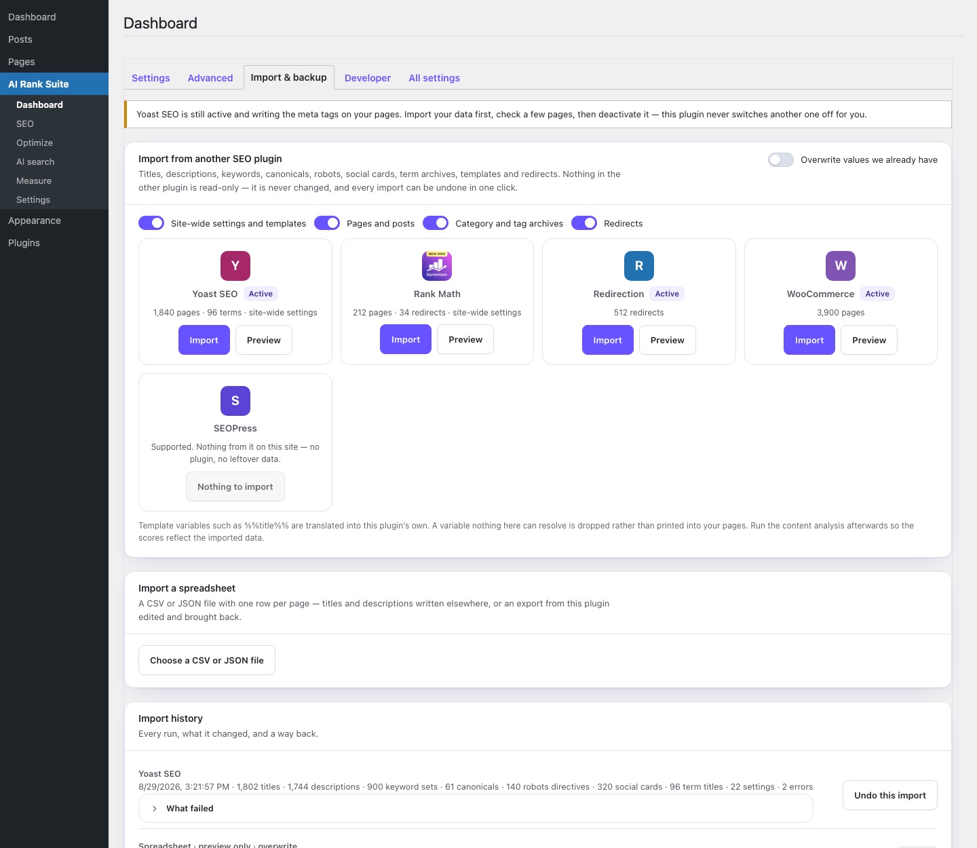This screenshot has width=977, height=848.
Task: Click the WooCommerce plugin icon
Action: click(841, 266)
